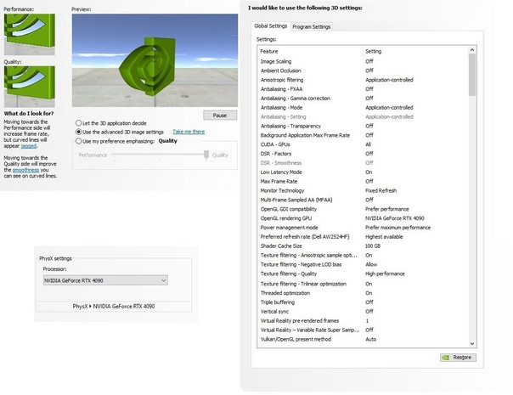Select Texture filtering - Trilinear optimization row

[x=364, y=284]
